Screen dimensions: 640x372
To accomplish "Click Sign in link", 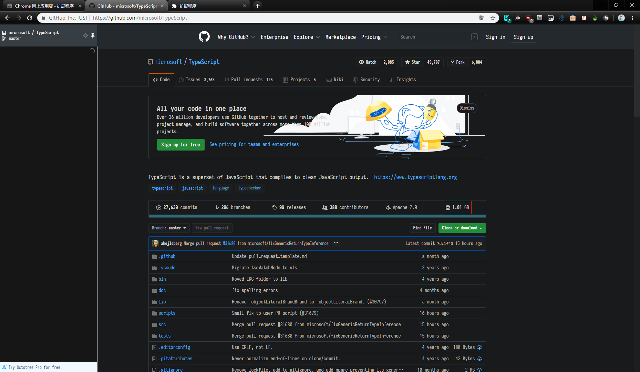I will coord(495,37).
